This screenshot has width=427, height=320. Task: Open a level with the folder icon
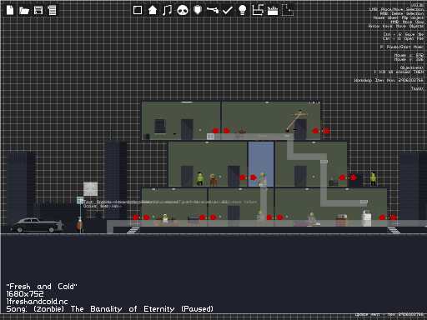tap(24, 11)
